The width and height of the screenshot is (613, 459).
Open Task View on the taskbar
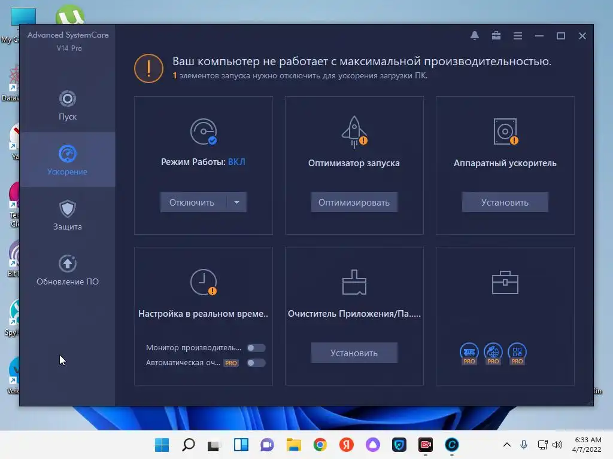coord(214,445)
